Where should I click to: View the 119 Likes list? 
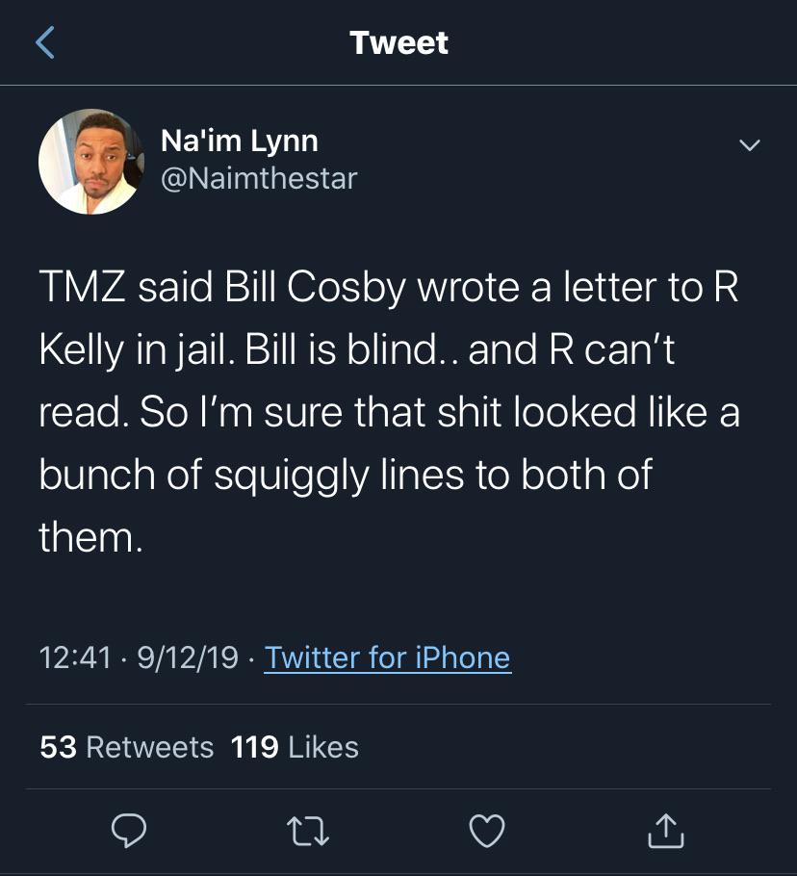pos(295,747)
